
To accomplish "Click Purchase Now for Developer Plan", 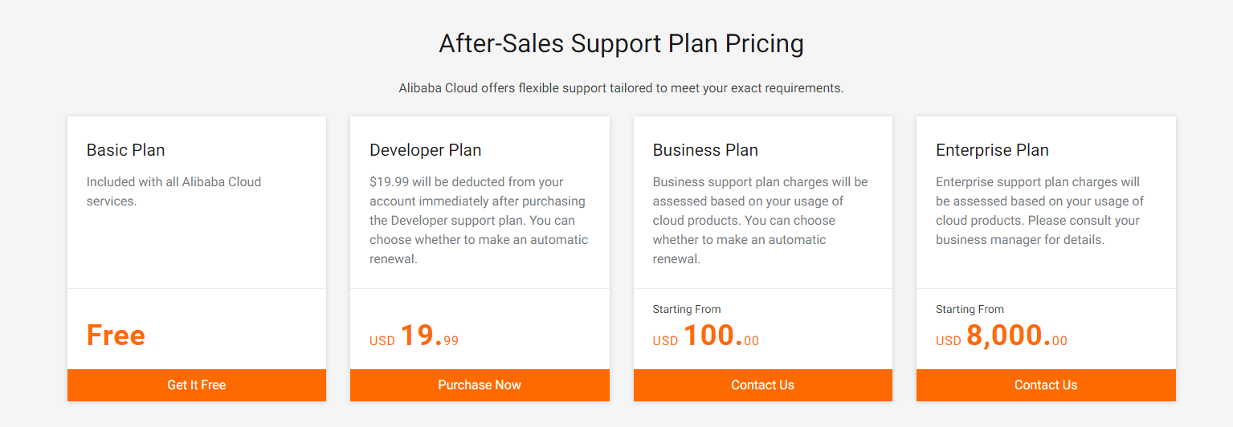I will point(480,385).
